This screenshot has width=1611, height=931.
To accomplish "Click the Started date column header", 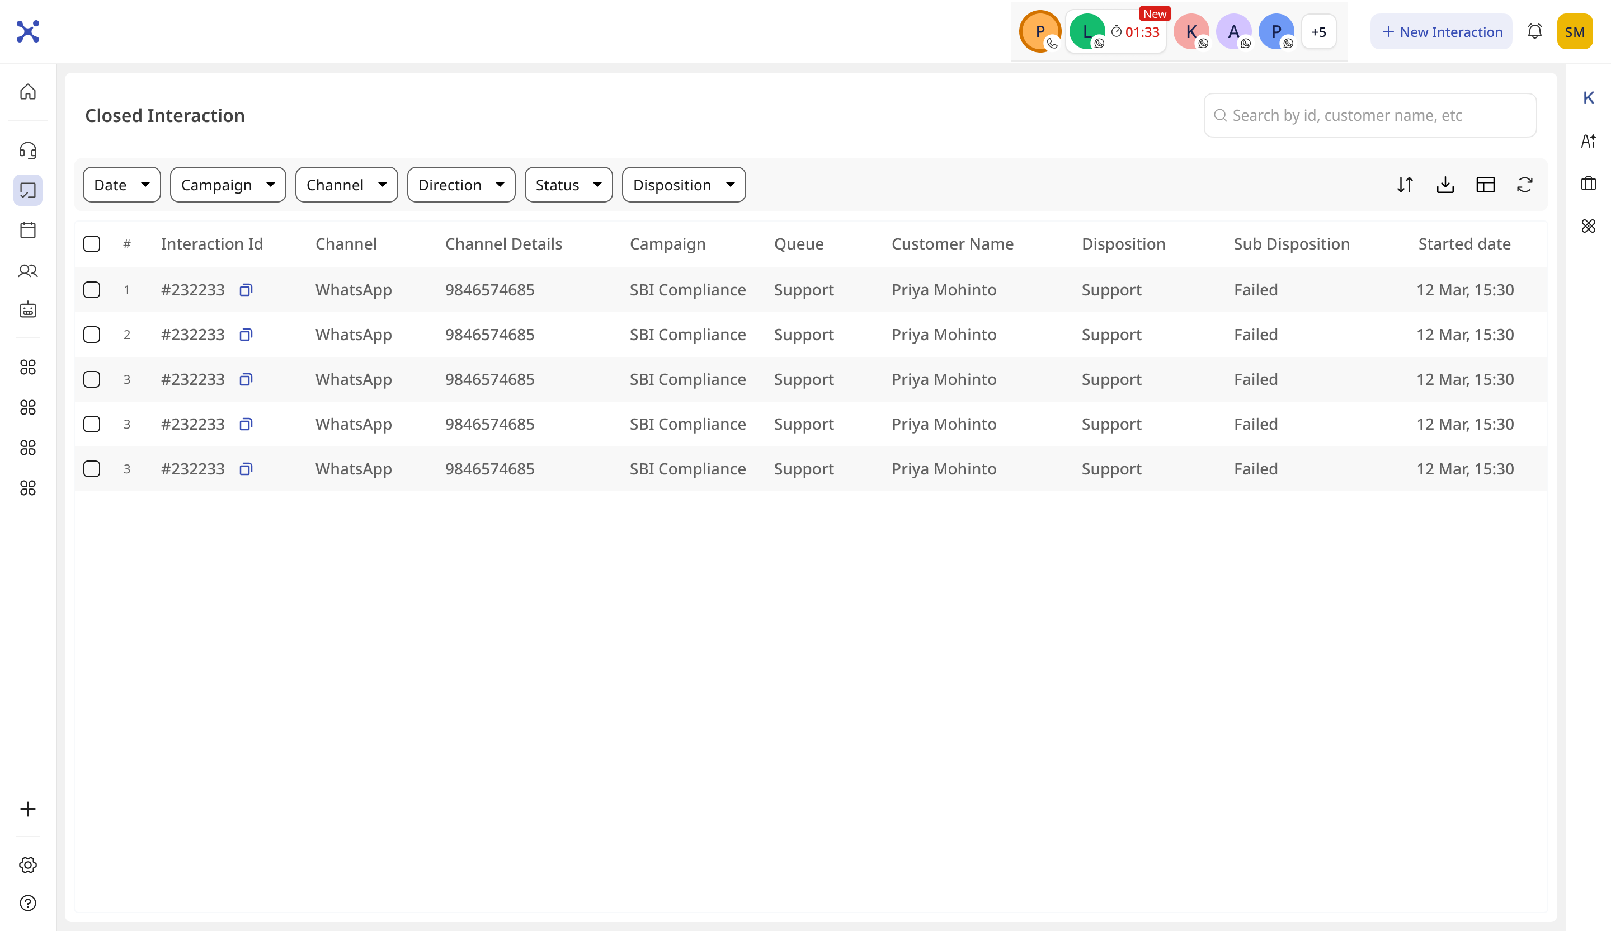I will [1464, 243].
